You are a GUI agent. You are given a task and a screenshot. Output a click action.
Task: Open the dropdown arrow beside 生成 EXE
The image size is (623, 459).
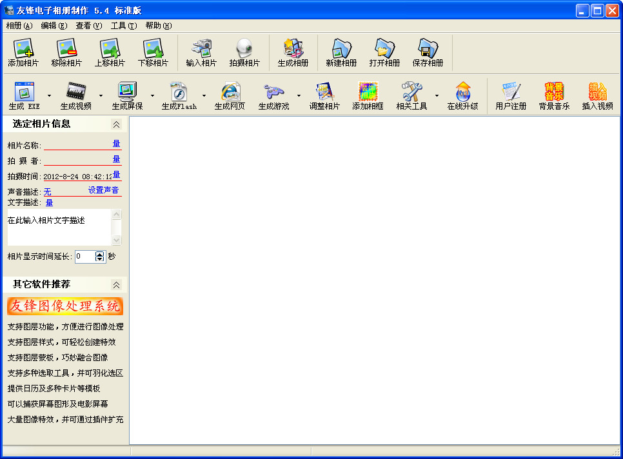coord(49,95)
